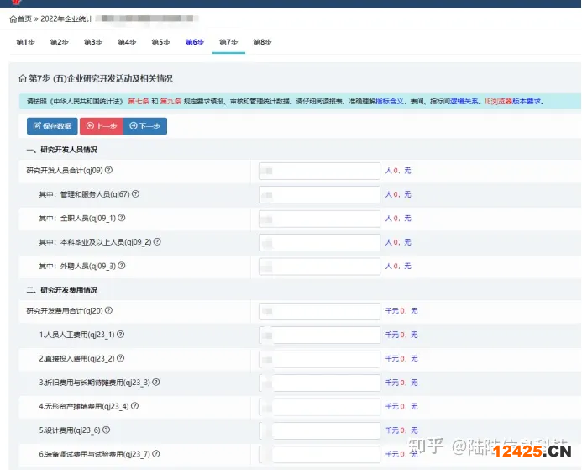The image size is (582, 470).
Task: Switch to 第1步 tab
Action: [x=26, y=42]
